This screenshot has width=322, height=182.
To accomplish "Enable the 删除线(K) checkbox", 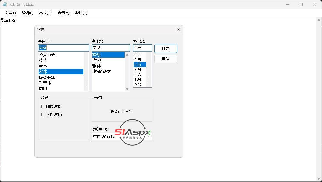I will click(43, 106).
